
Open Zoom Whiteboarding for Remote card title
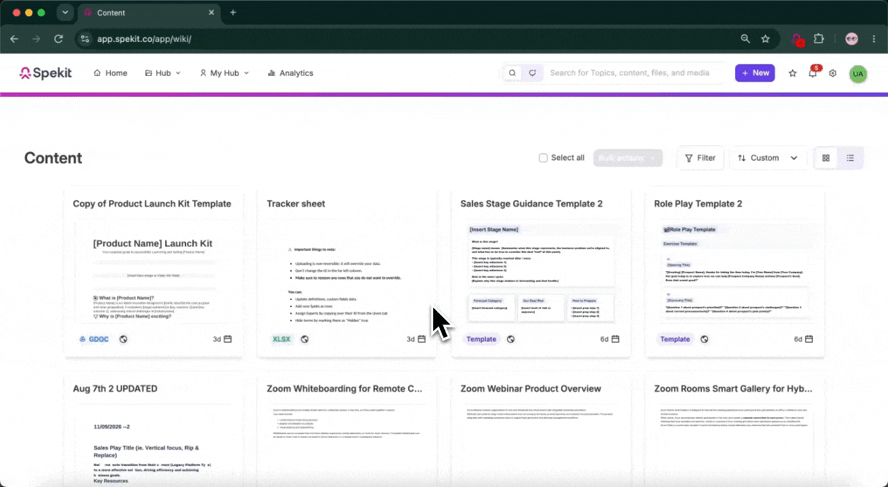click(345, 389)
